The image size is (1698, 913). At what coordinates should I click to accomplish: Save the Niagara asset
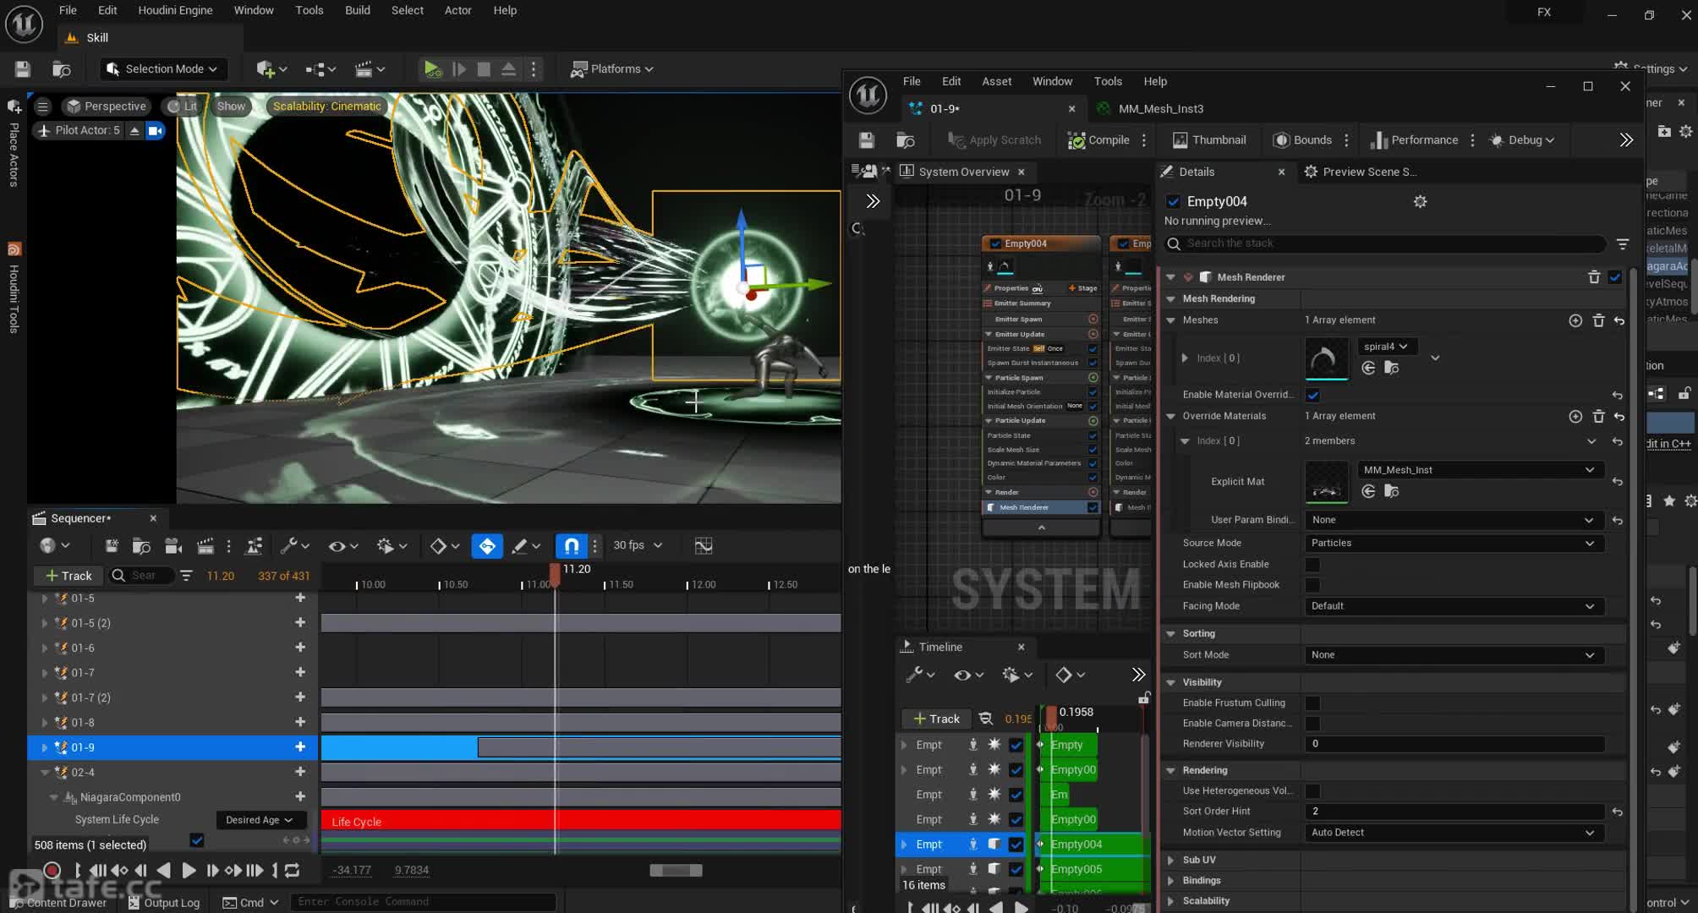coord(866,140)
